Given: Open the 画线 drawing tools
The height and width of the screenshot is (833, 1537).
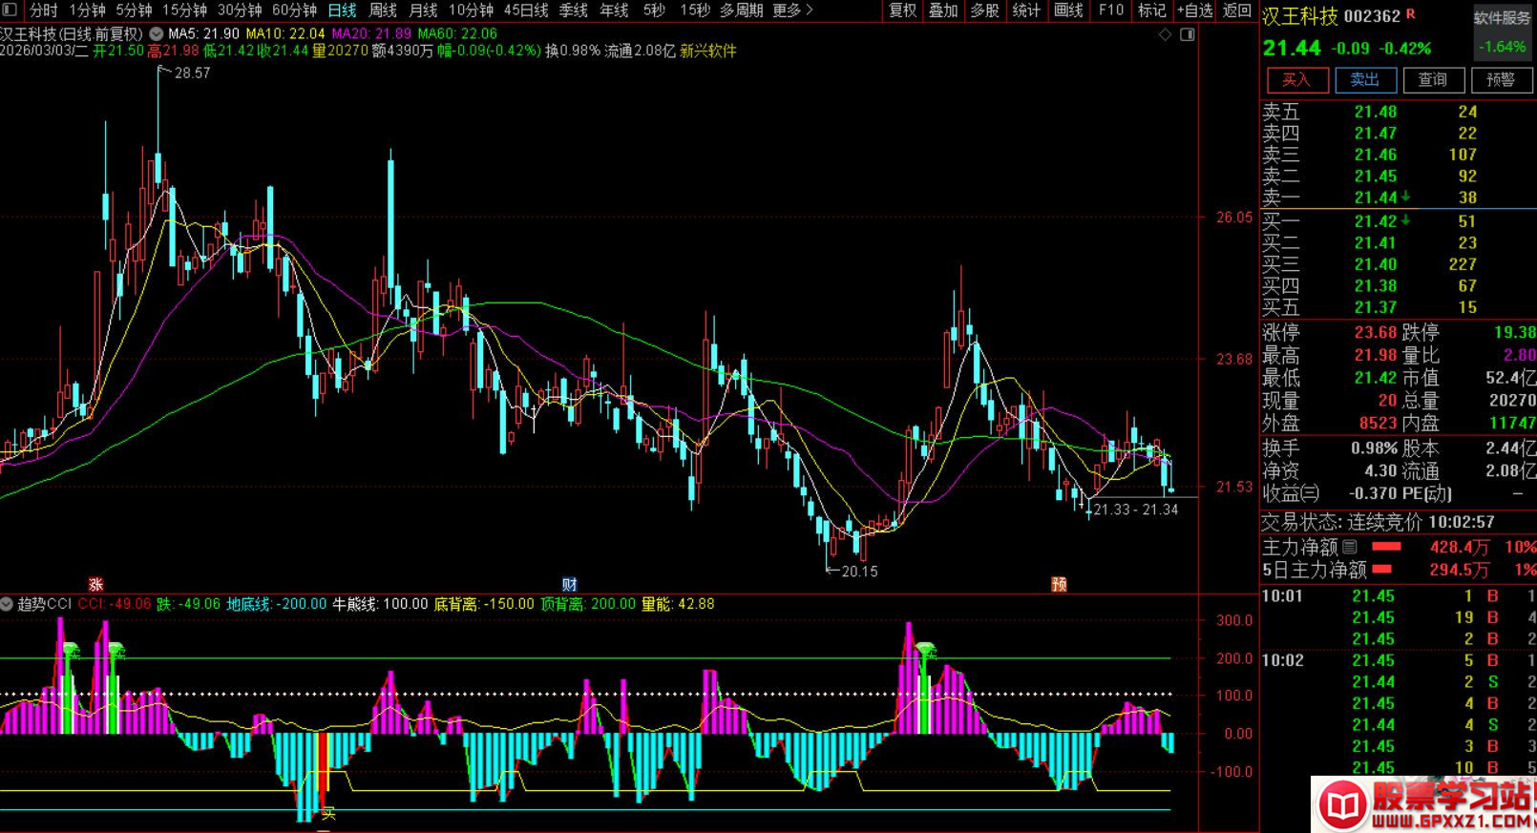Looking at the screenshot, I should tap(1068, 10).
